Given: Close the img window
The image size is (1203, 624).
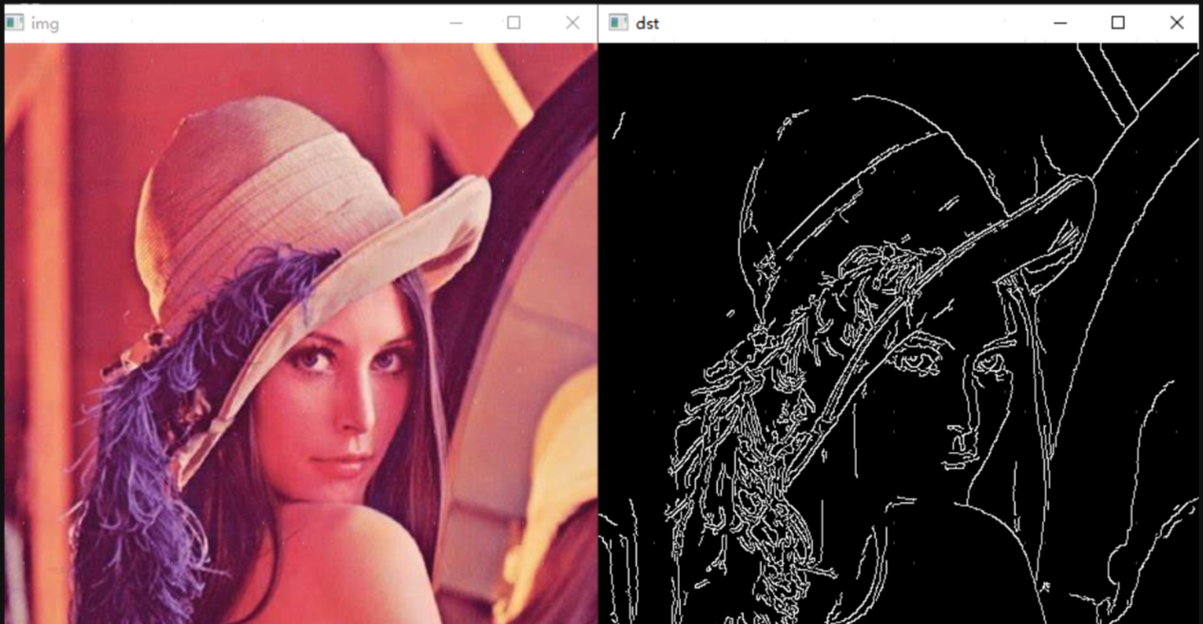Looking at the screenshot, I should coord(572,23).
